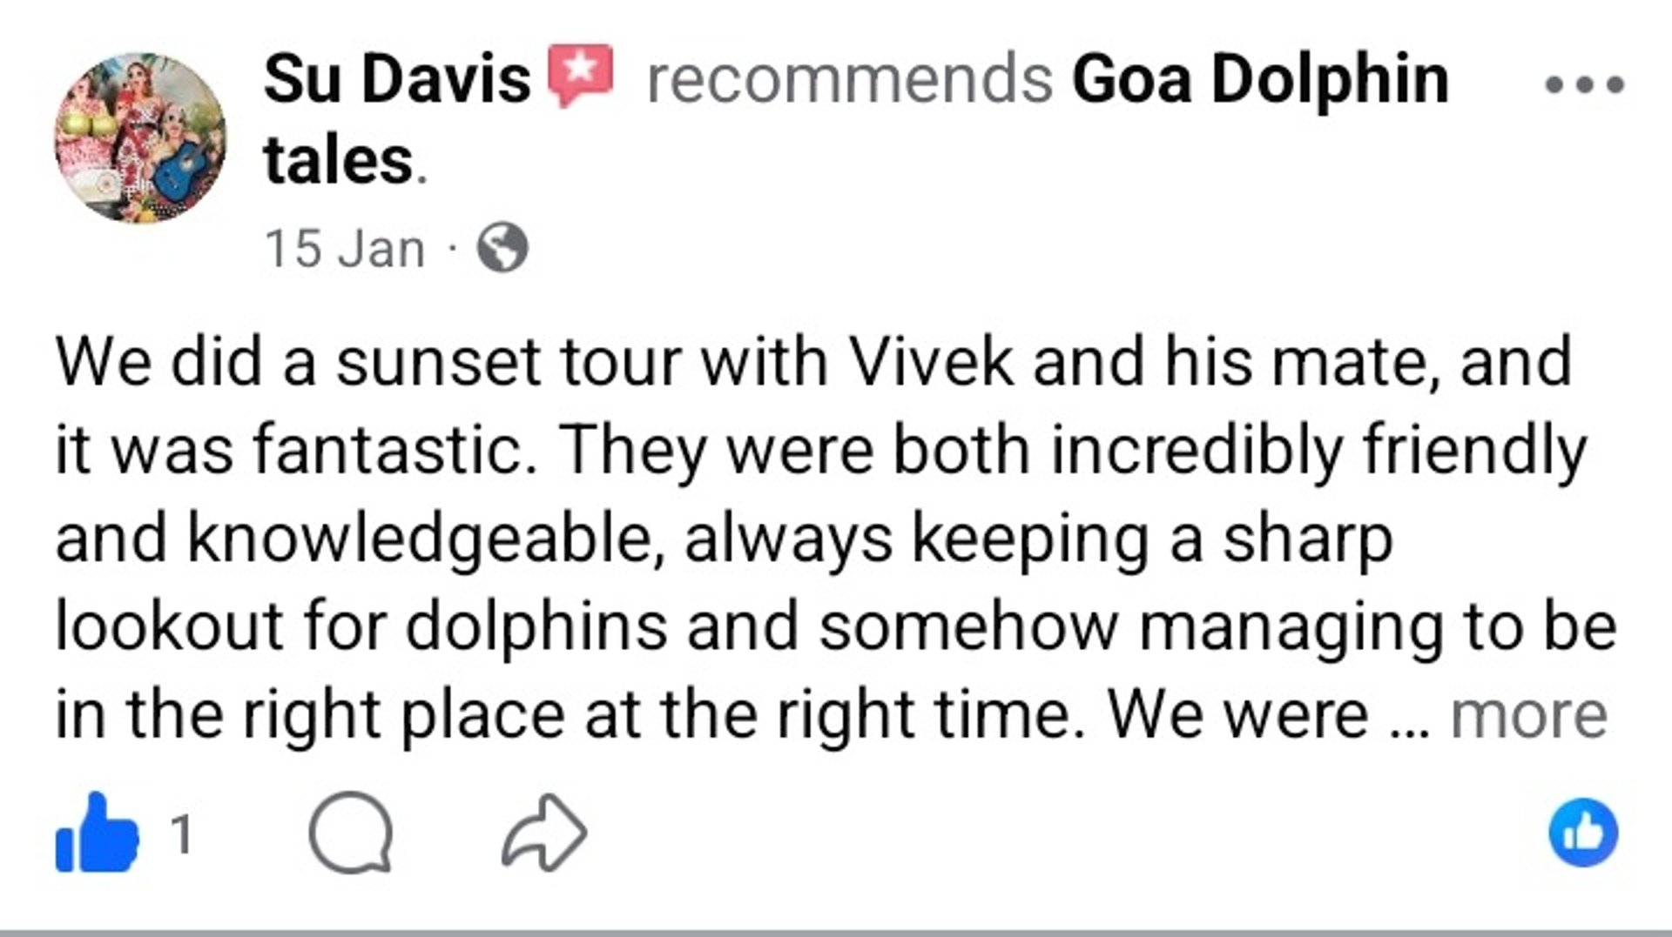Click the 15 Jan timestamp
Screen dimensions: 1672x937
point(345,249)
